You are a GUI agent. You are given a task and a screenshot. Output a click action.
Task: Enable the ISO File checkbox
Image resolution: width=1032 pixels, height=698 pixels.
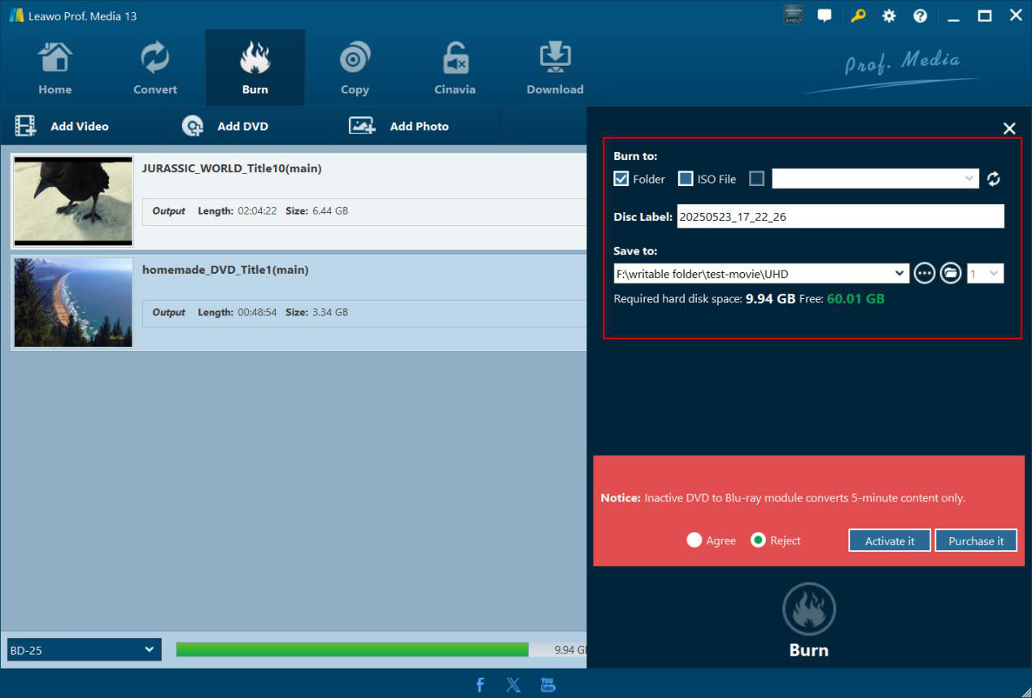[686, 179]
